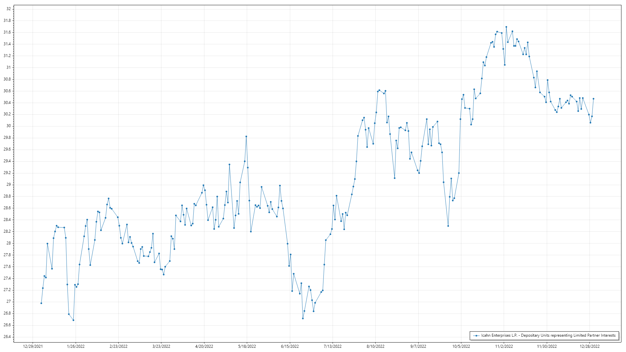This screenshot has height=352, width=626.
Task: Click the 10/5/2022 x-axis date label
Action: pyautogui.click(x=461, y=346)
